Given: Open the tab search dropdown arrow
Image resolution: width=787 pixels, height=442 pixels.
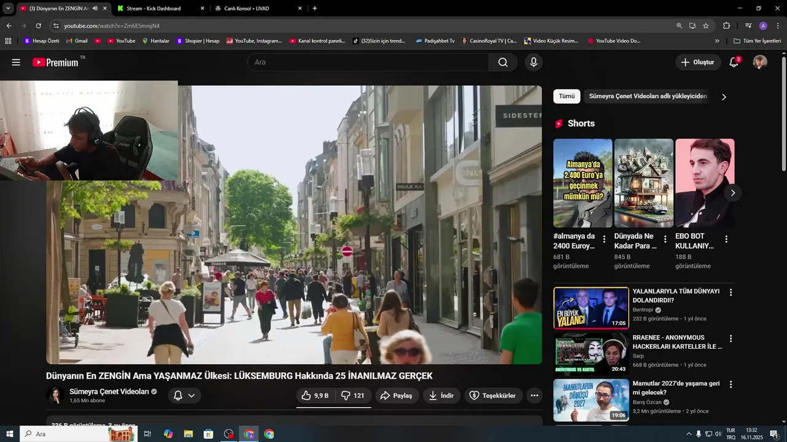Looking at the screenshot, I should (8, 9).
